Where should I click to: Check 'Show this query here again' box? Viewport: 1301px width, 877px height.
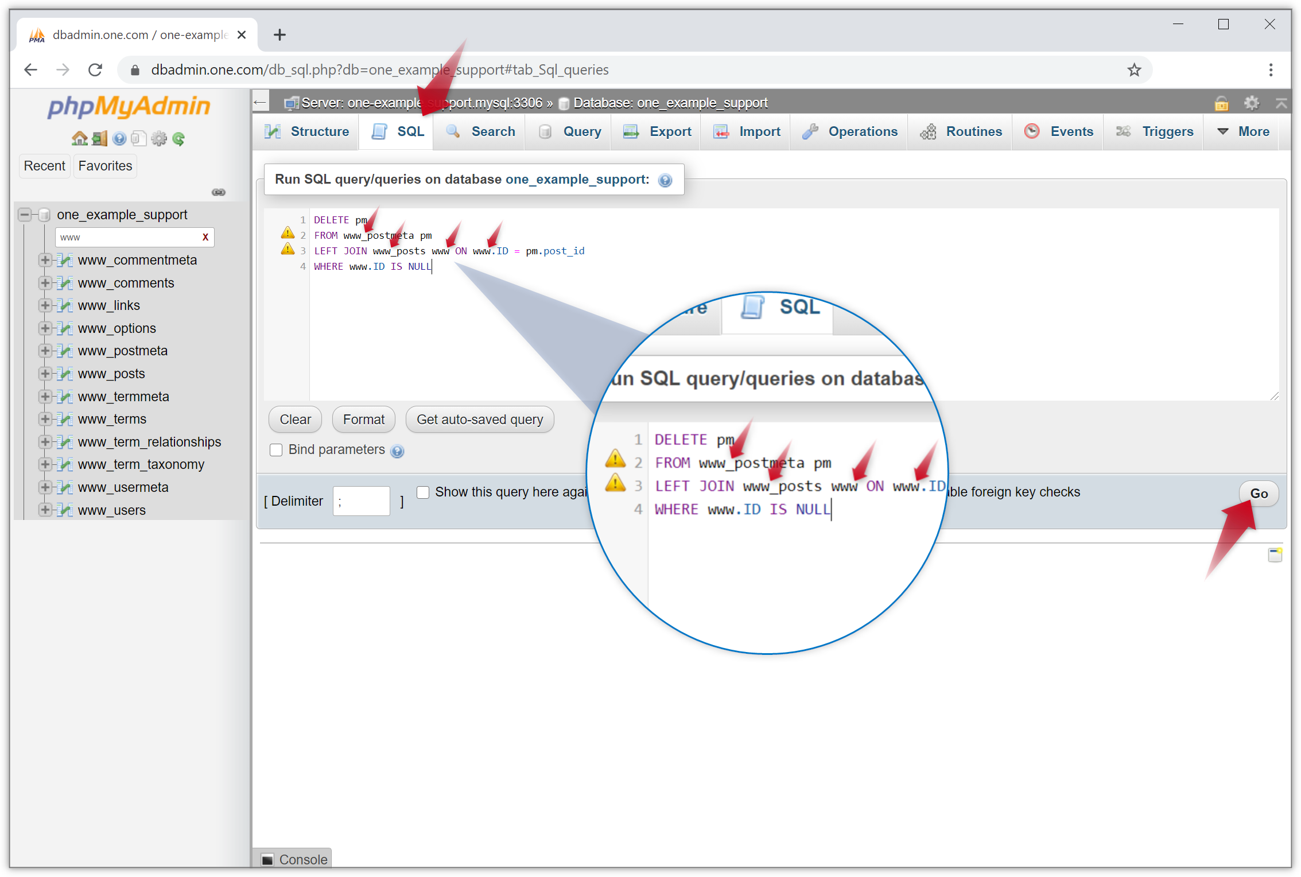[x=423, y=492]
